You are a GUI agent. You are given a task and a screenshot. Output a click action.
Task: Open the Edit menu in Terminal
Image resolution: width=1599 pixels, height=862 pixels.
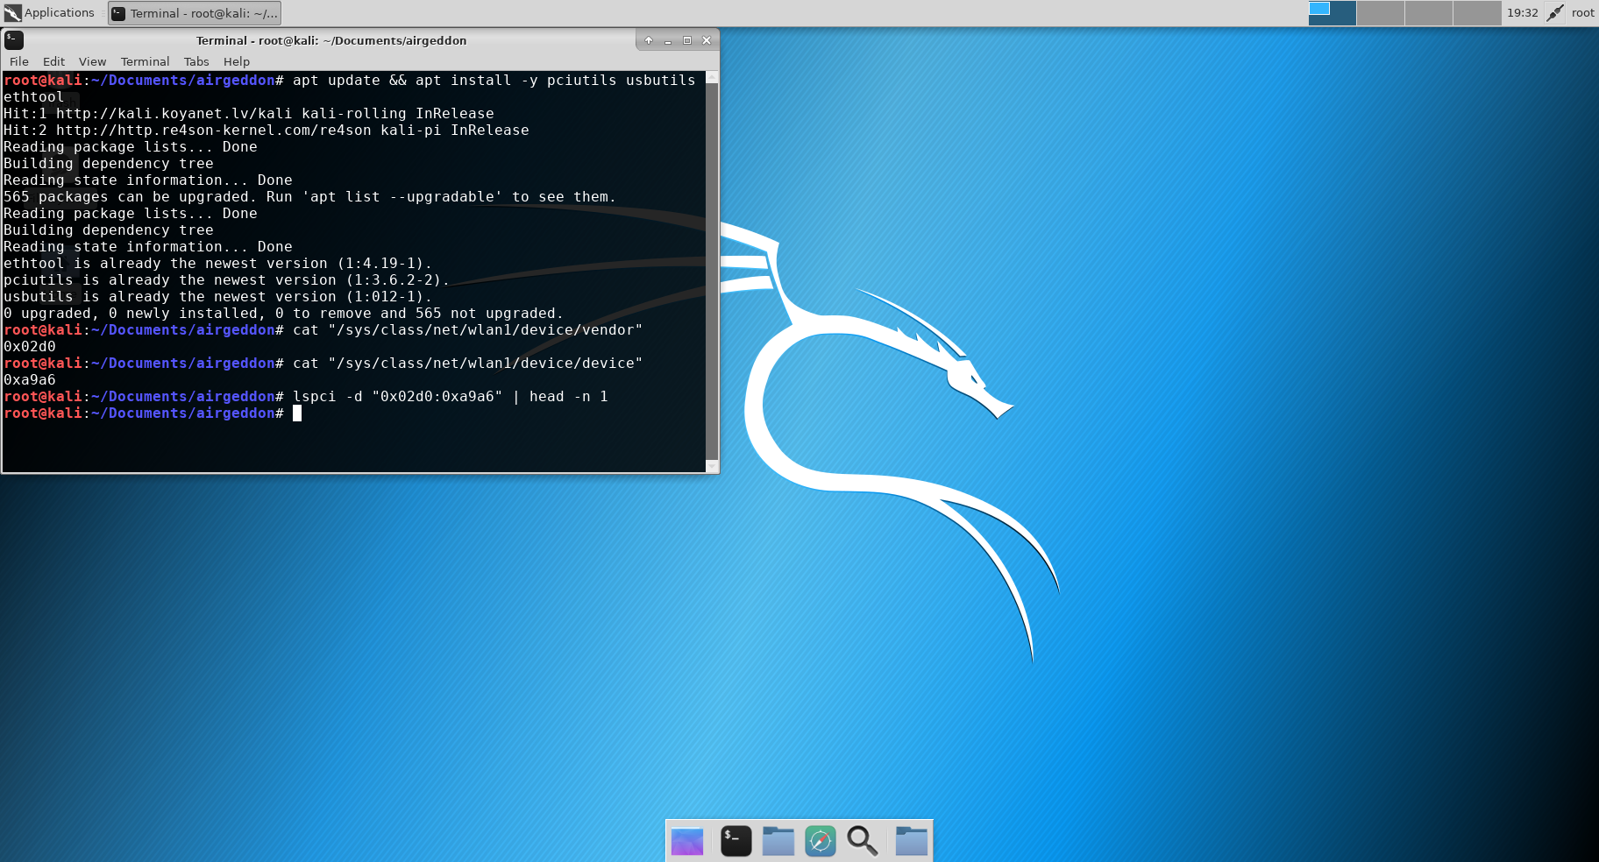coord(53,61)
